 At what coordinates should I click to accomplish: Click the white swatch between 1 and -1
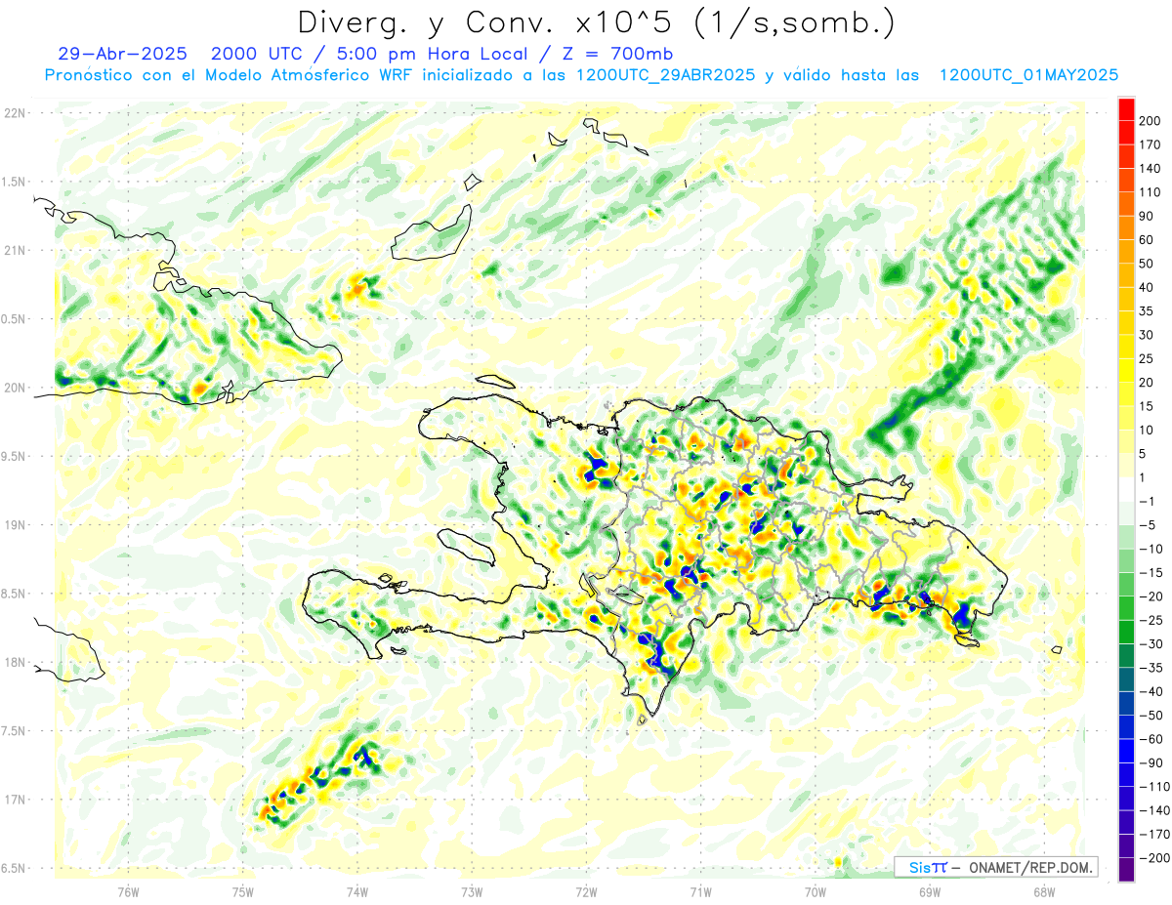[x=1126, y=489]
